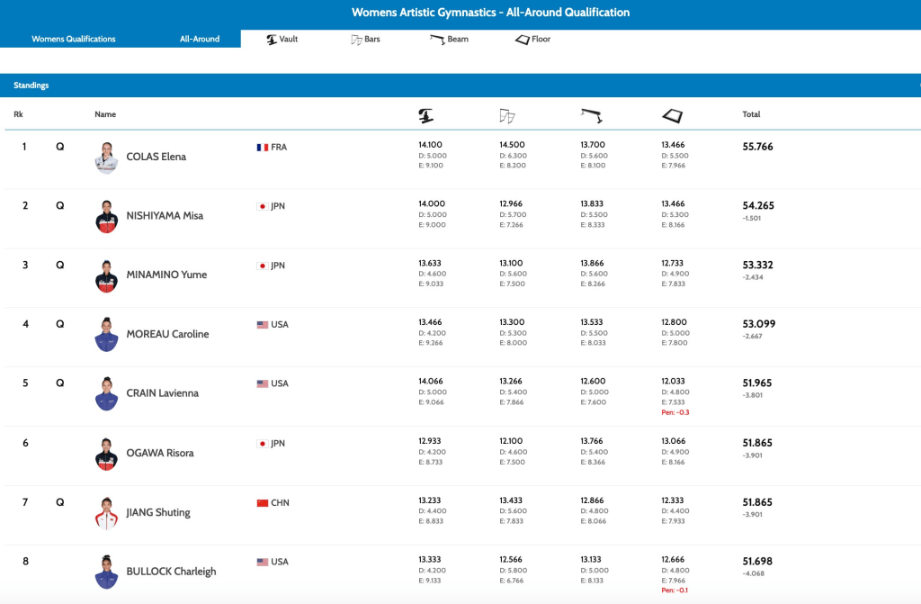The width and height of the screenshot is (921, 604).
Task: Click JIANG Shuting profile photo
Action: [106, 512]
